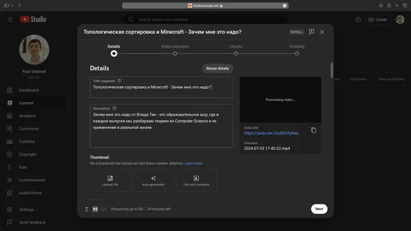Click the Customisation wand icon

(x=10, y=180)
